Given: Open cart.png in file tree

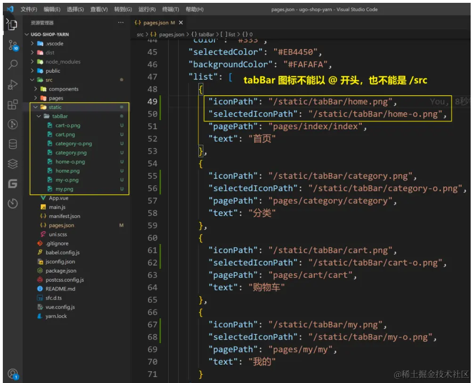Looking at the screenshot, I should 65,134.
